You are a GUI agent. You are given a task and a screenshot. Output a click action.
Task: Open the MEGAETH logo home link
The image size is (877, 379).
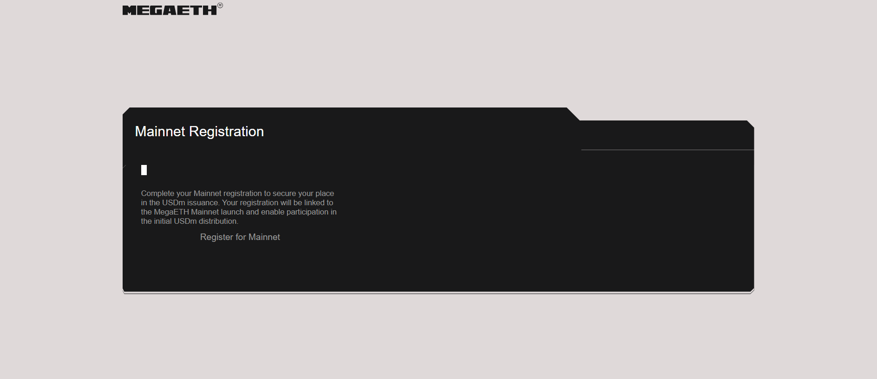click(172, 9)
